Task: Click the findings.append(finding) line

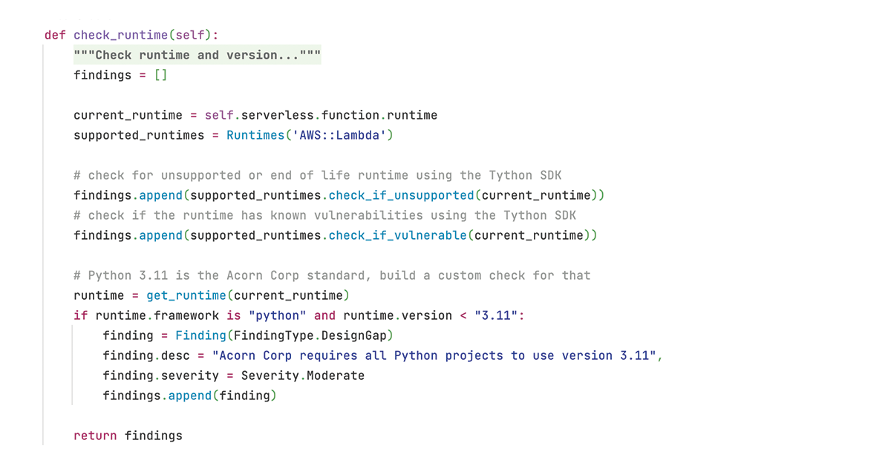Action: click(x=189, y=396)
